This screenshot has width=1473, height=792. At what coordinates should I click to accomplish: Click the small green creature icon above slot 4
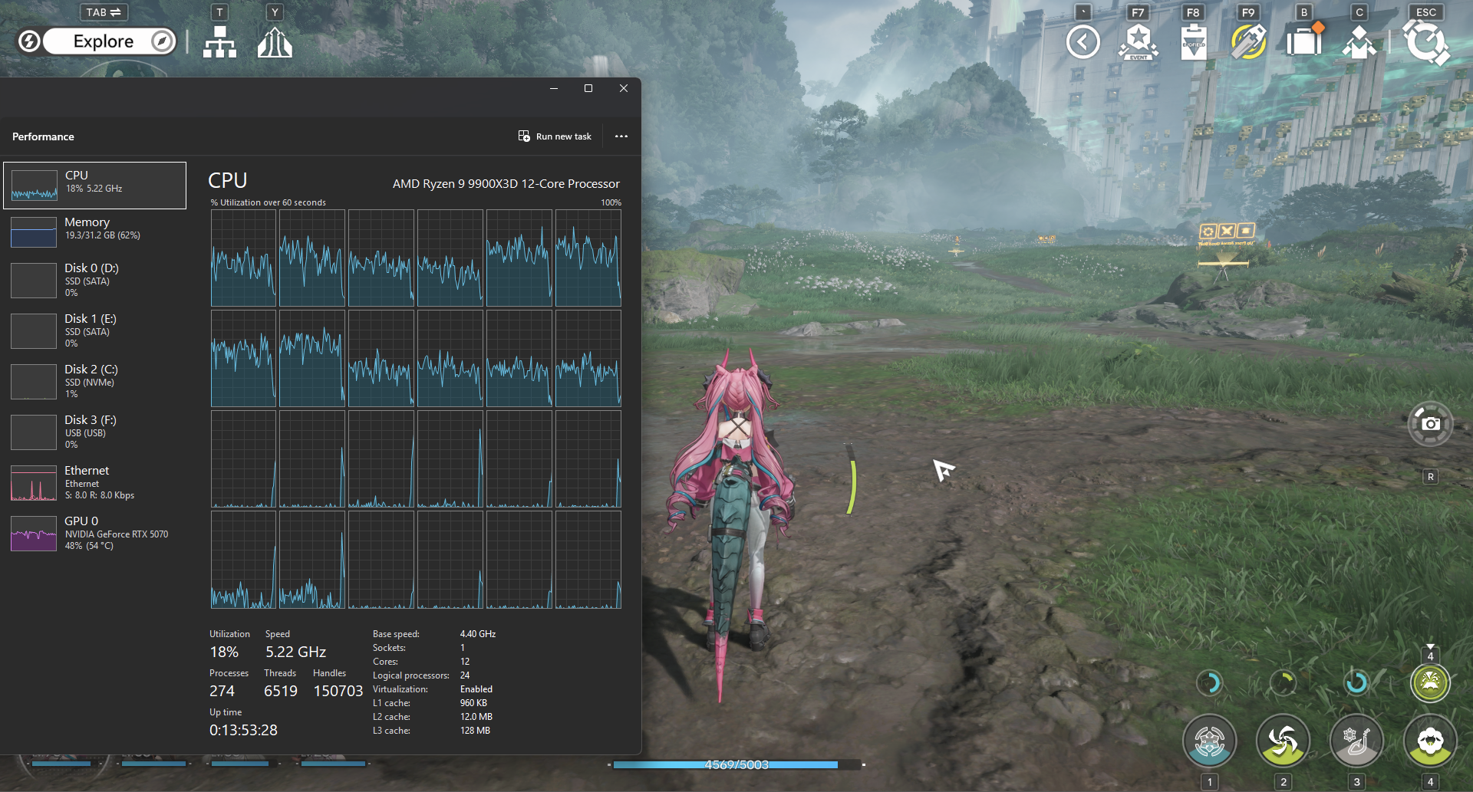pos(1430,682)
